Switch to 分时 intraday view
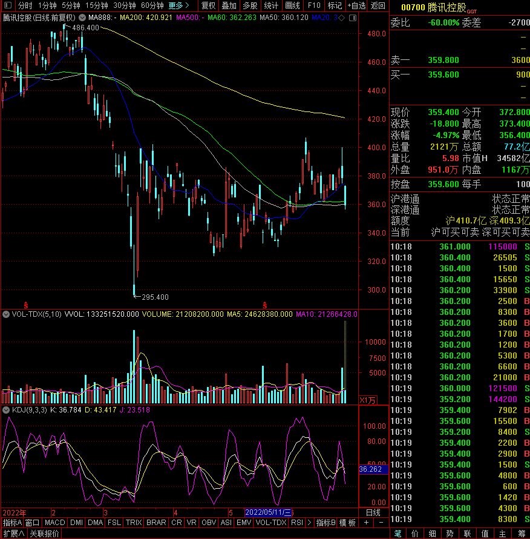 [x=25, y=5]
